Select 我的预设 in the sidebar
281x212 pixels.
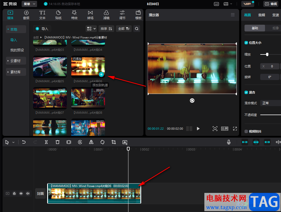pyautogui.click(x=17, y=50)
